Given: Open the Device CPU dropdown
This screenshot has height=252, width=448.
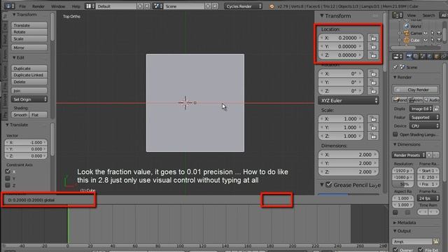Looking at the screenshot, I should tap(424, 126).
